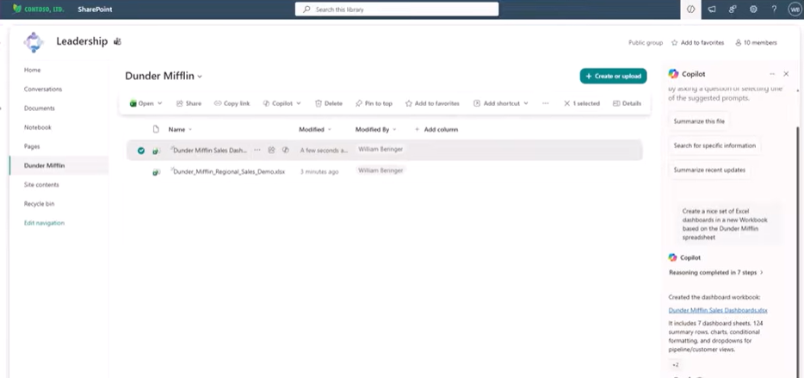Open Recycle bin in the left navigation

[39, 203]
